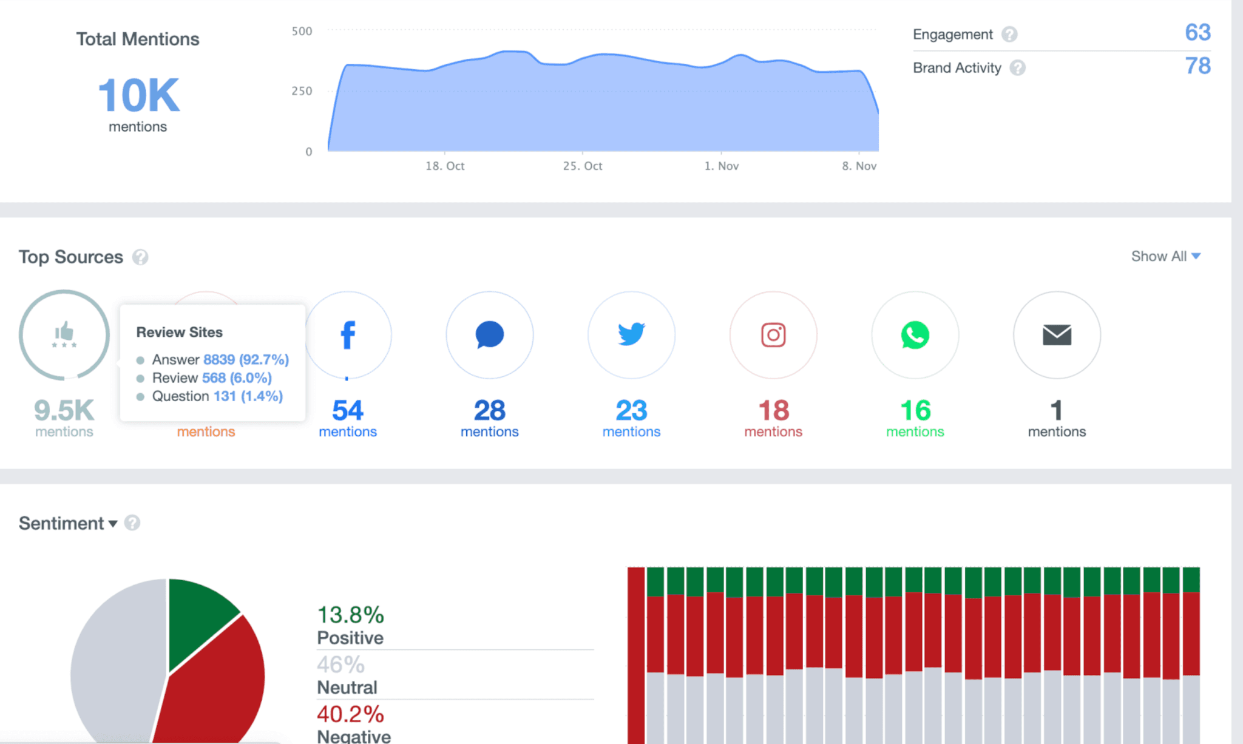The height and width of the screenshot is (744, 1243).
Task: Open help tooltip for Top Sources
Action: pos(140,257)
